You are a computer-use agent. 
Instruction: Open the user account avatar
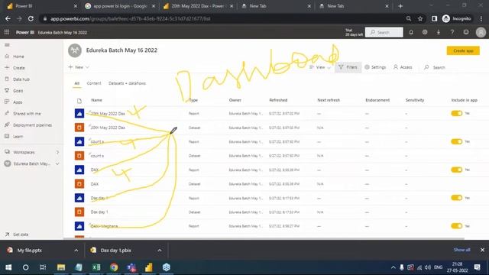pos(481,32)
